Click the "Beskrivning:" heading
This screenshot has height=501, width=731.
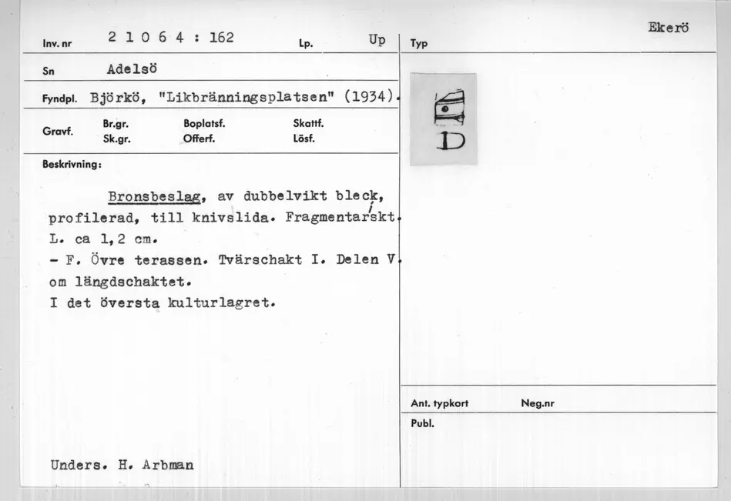(72, 164)
